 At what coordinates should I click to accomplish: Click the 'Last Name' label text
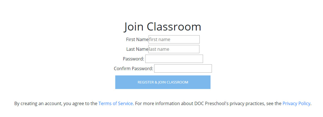coord(137,49)
